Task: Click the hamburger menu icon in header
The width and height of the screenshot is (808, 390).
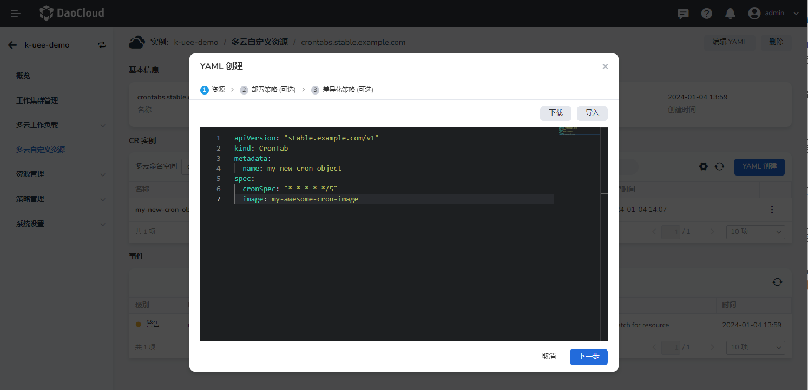Action: pos(16,14)
